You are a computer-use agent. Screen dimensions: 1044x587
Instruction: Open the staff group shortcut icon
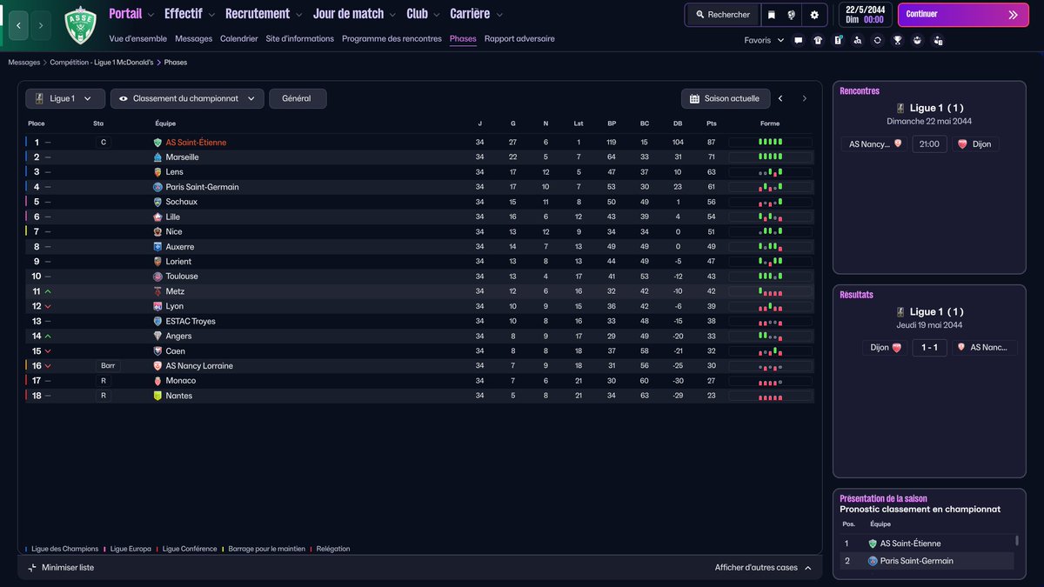[918, 40]
